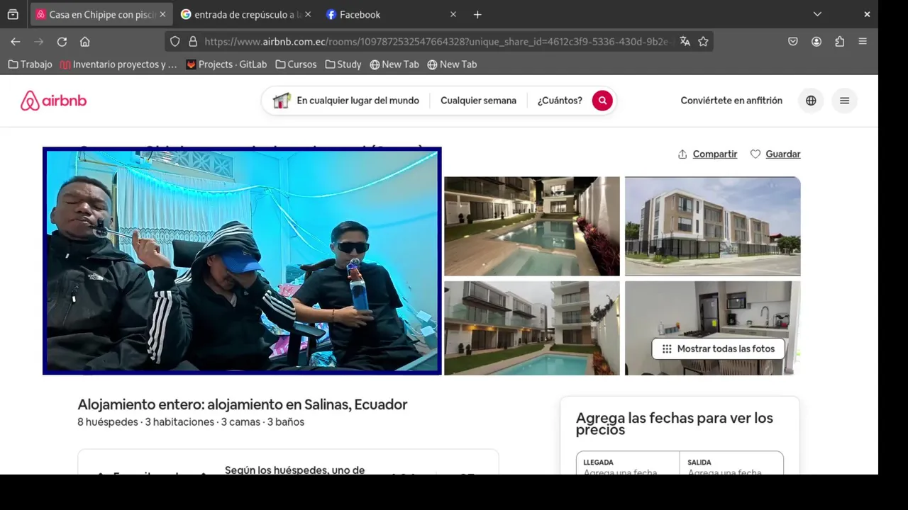
Task: Bookmark this page with the star
Action: coord(703,42)
